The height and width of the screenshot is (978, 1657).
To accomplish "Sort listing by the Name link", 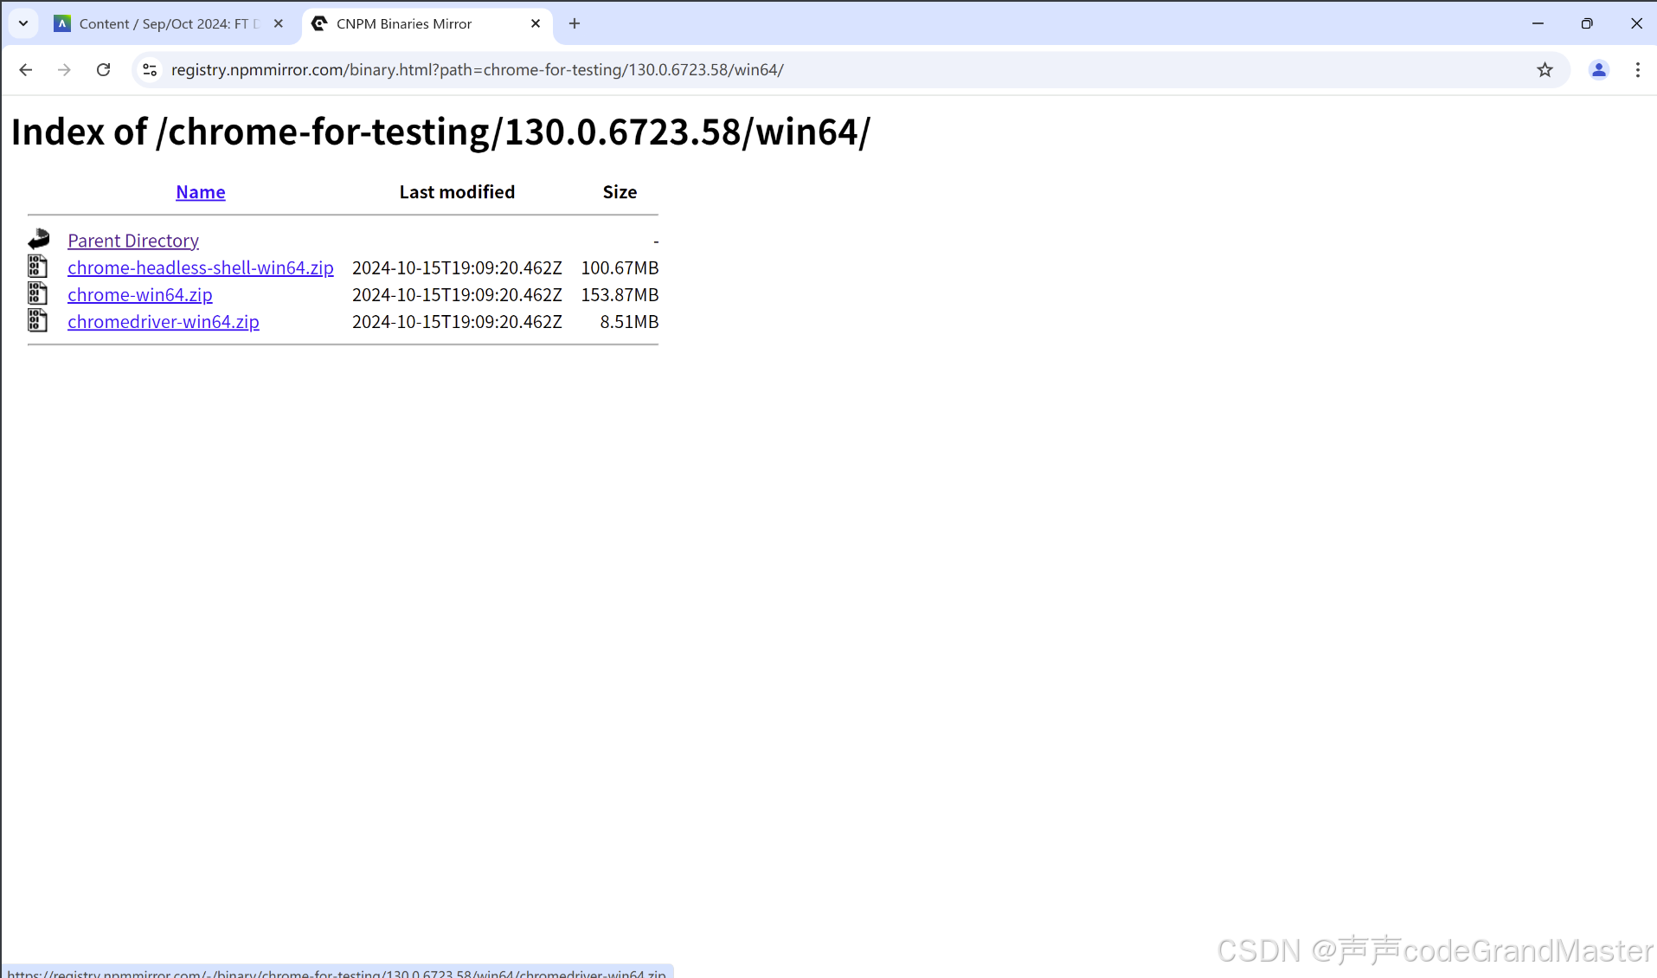I will 201,192.
